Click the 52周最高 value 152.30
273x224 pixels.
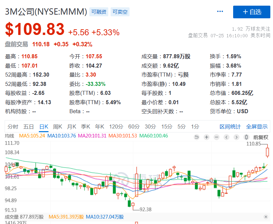click(x=41, y=75)
